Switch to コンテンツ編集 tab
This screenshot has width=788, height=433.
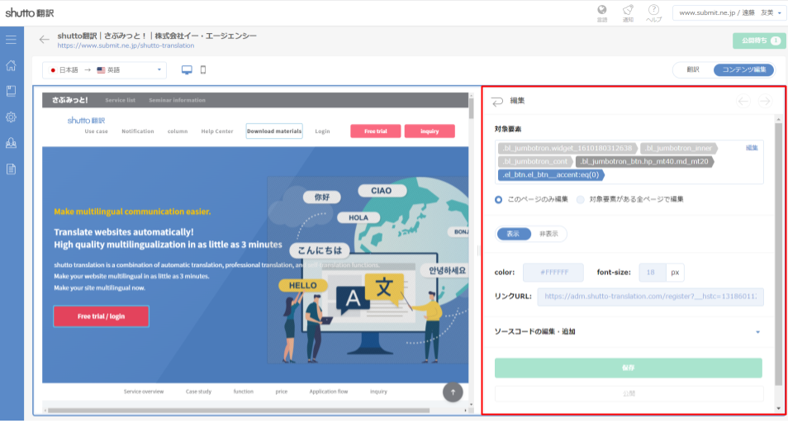pyautogui.click(x=743, y=69)
